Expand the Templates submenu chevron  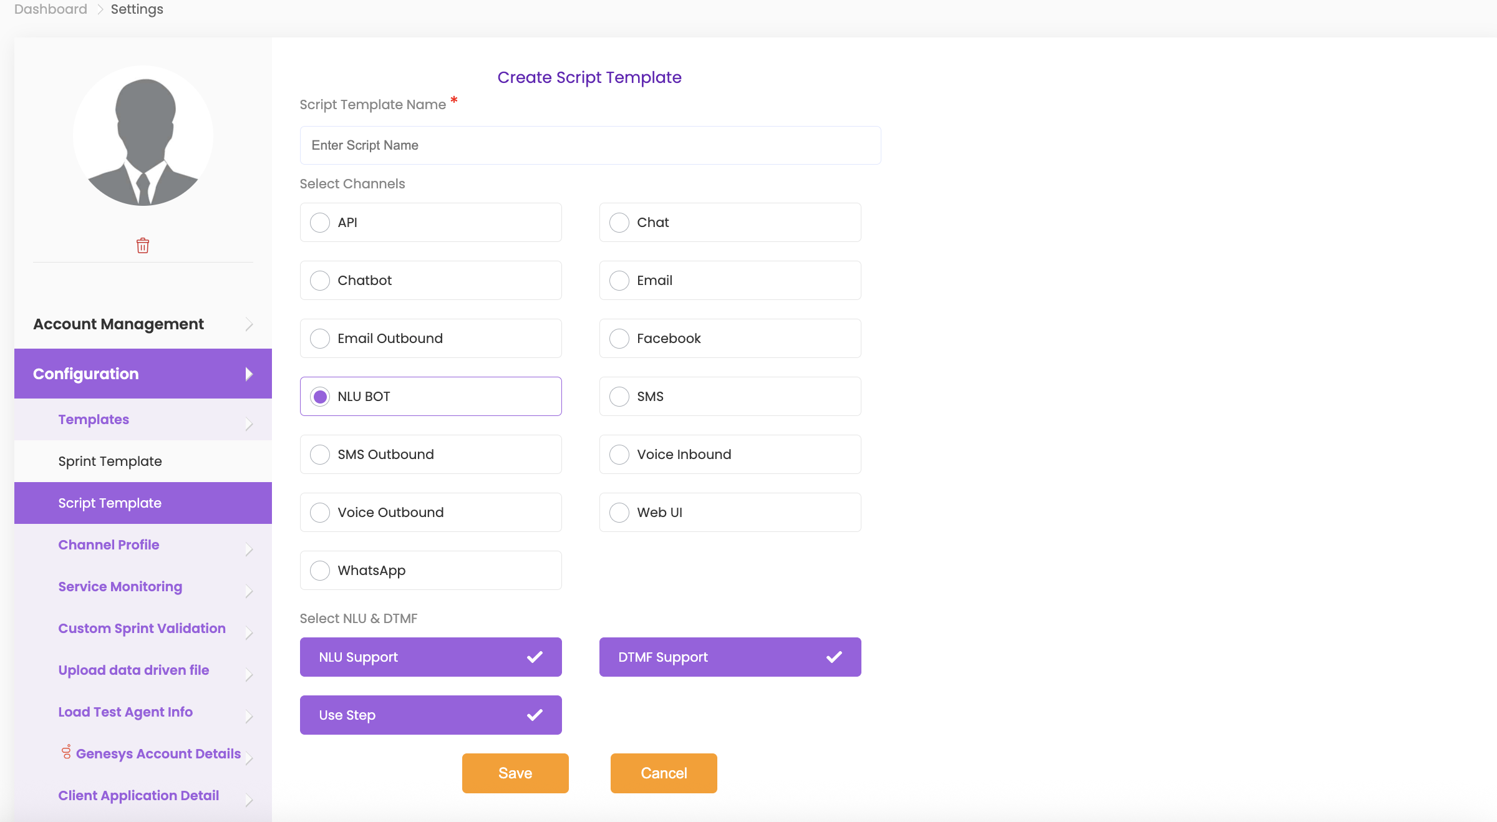[249, 423]
